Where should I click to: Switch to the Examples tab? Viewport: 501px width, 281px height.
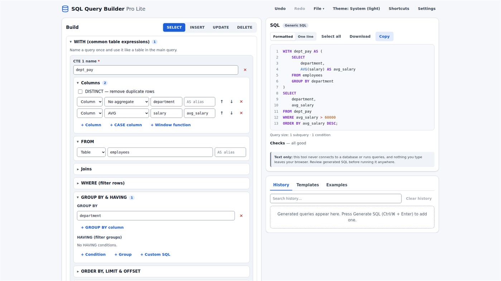337,185
